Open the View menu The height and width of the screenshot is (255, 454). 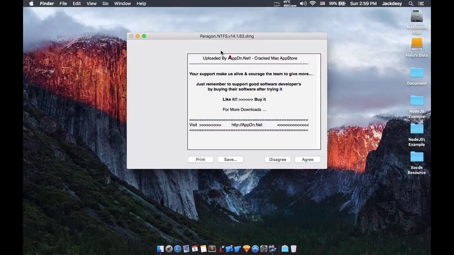click(92, 4)
